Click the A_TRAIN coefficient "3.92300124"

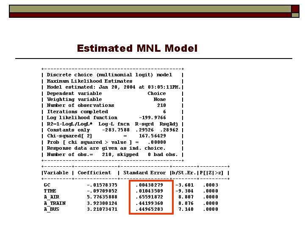click(102, 203)
